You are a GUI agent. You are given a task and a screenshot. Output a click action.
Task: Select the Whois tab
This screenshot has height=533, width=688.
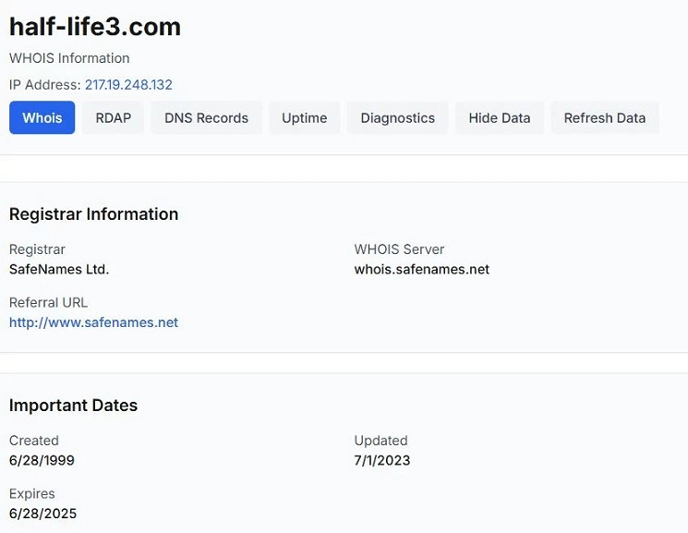(x=42, y=118)
